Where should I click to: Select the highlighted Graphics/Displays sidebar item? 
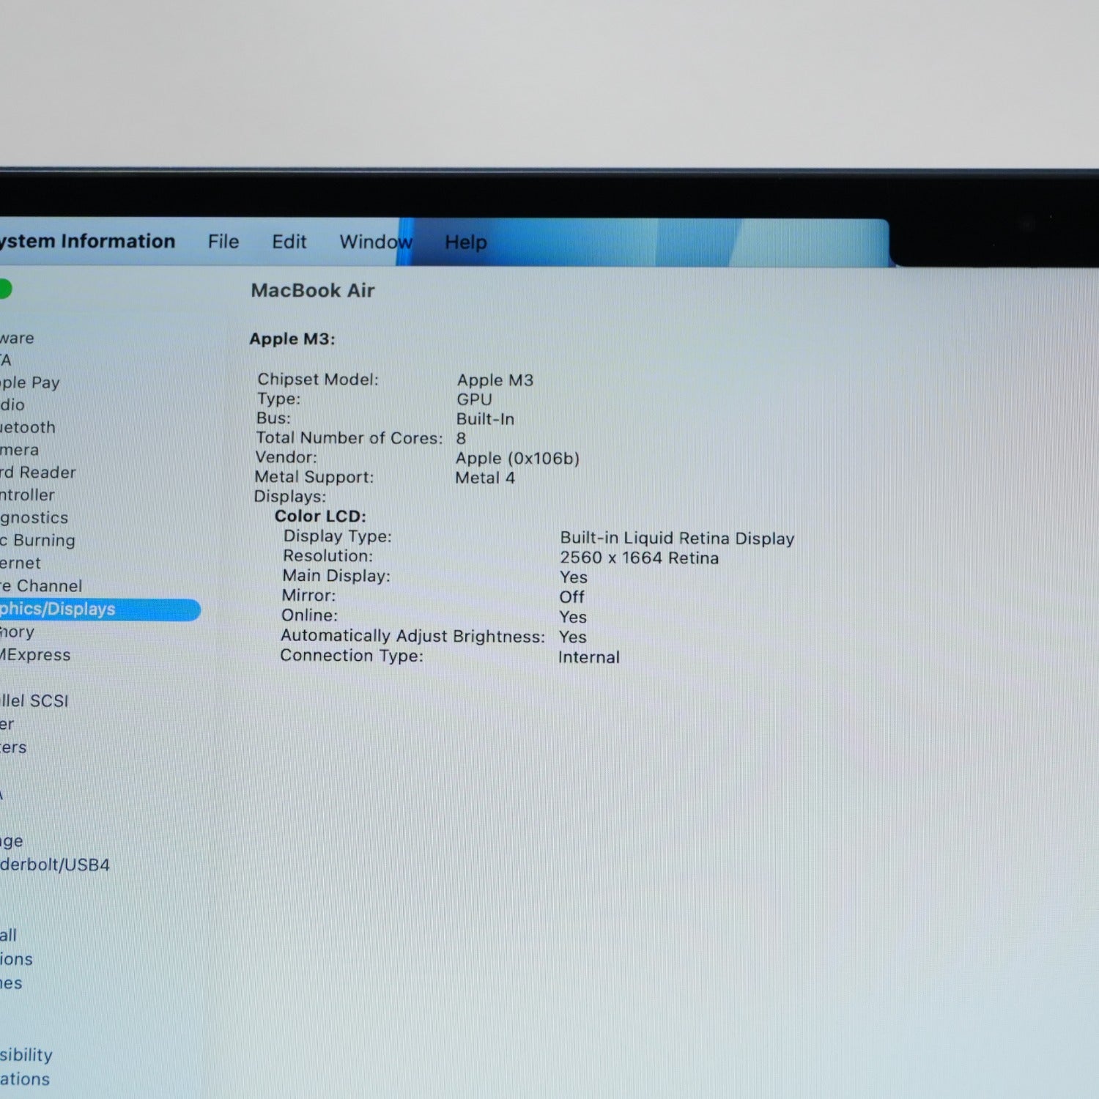[100, 610]
